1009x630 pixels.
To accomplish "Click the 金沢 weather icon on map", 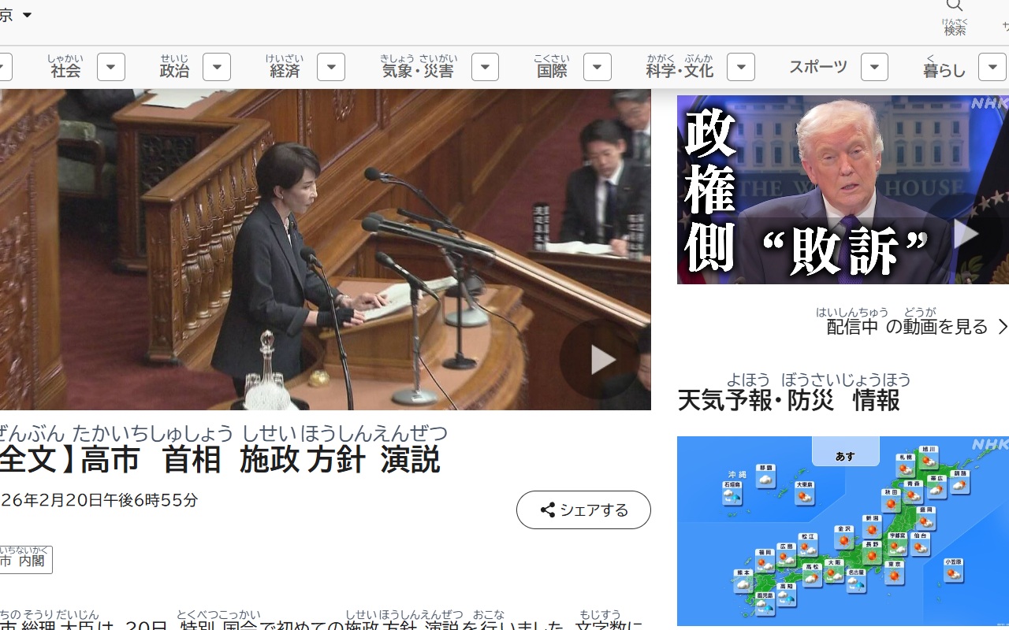I will tap(844, 537).
